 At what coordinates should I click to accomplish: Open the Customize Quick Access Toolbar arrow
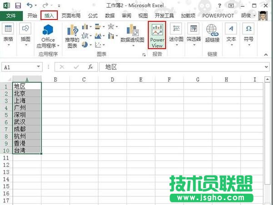coord(59,6)
